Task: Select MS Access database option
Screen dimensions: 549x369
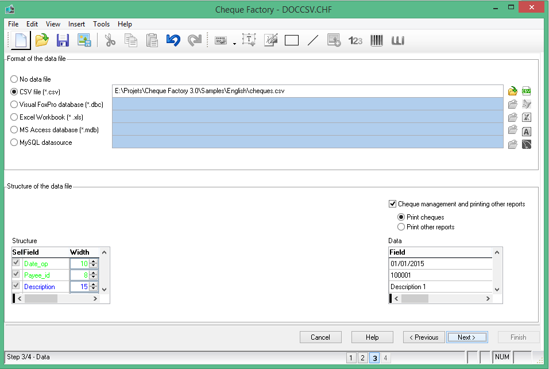Action: 14,130
